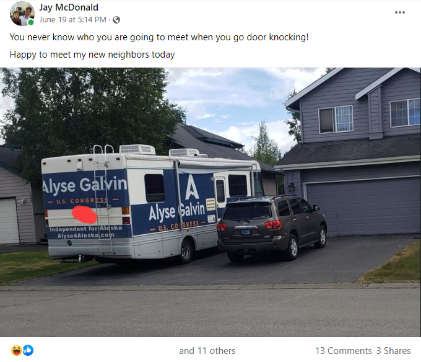421x362 pixels.
Task: Open Jay McDonald's profile name link
Action: (69, 7)
